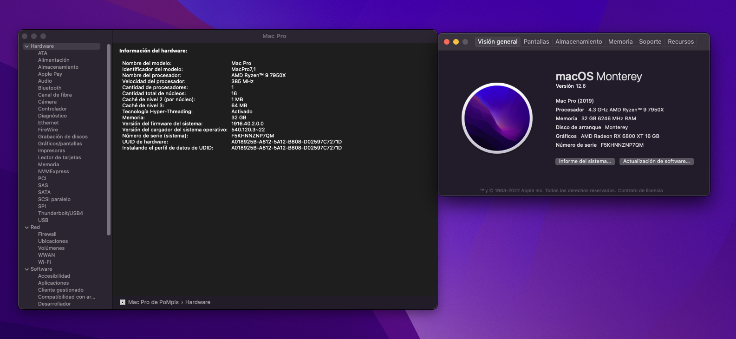
Task: Select Bluetooth in the hardware list
Action: [50, 88]
